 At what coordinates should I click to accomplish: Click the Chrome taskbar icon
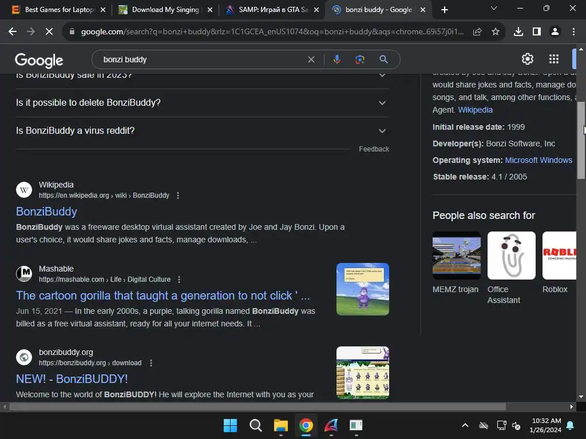[306, 425]
